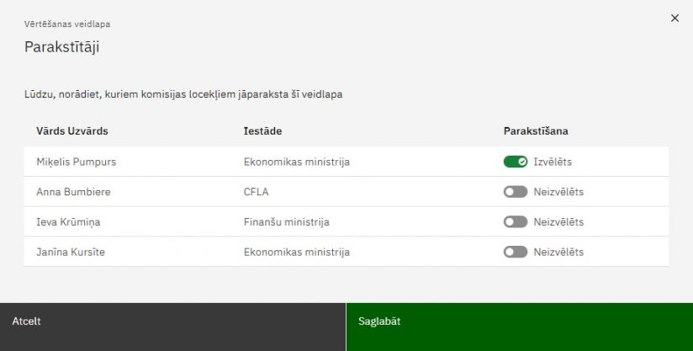Enable signing toggle for Anna Bumbiere

pyautogui.click(x=515, y=192)
